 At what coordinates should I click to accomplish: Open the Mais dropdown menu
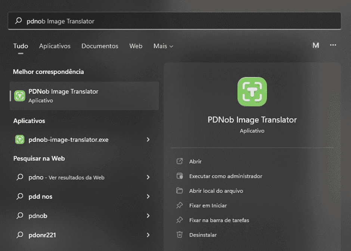click(163, 46)
